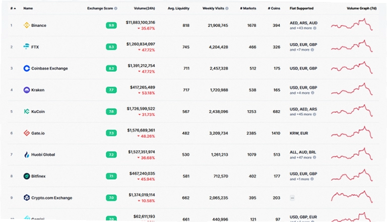The height and width of the screenshot is (222, 387).
Task: Click Bitfinex 7.1 score badge
Action: (x=111, y=176)
